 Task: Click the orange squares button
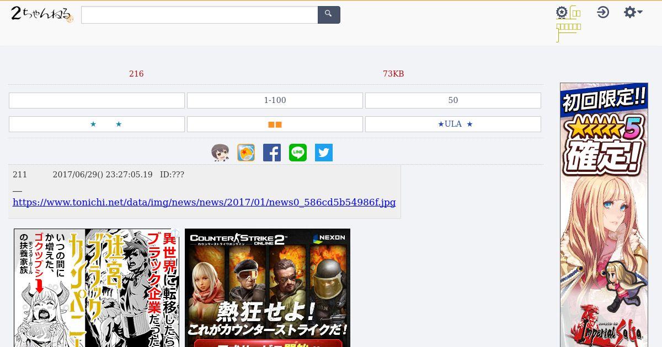275,124
